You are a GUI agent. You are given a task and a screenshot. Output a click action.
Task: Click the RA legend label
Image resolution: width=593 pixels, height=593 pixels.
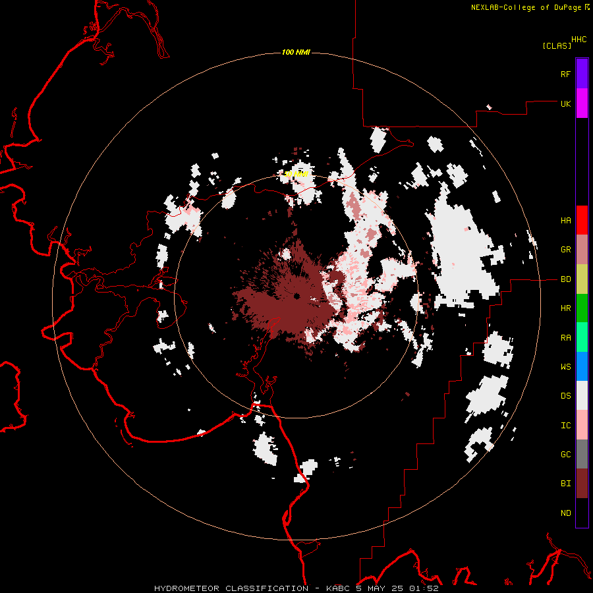tap(566, 338)
